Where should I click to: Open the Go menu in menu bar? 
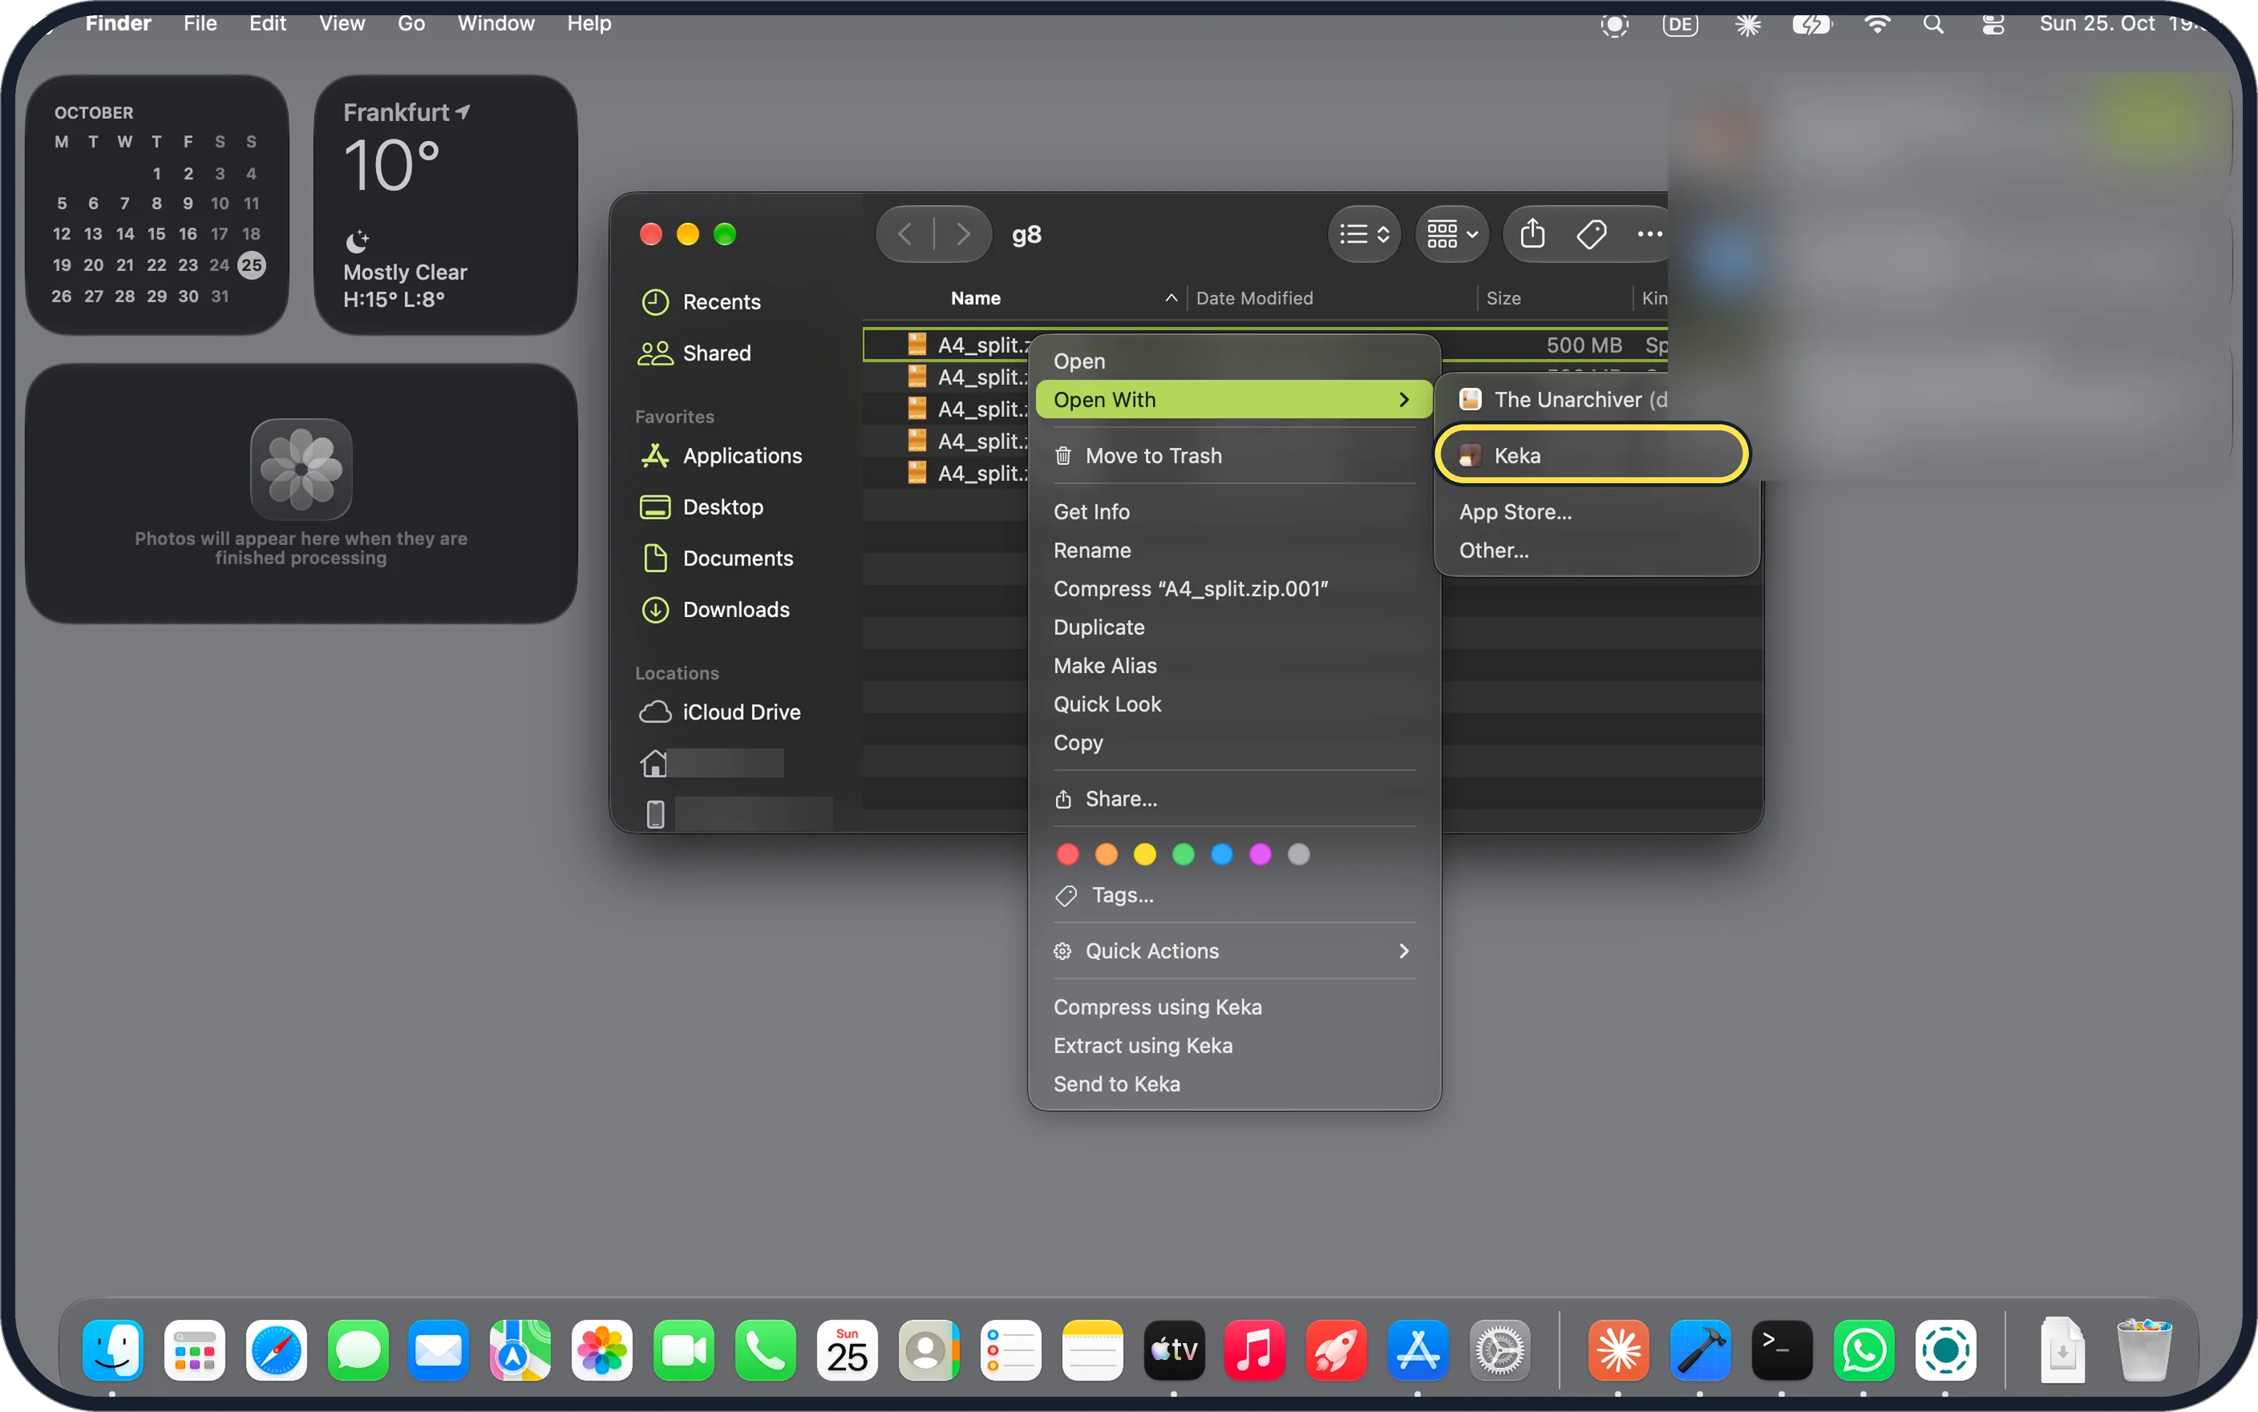[411, 23]
